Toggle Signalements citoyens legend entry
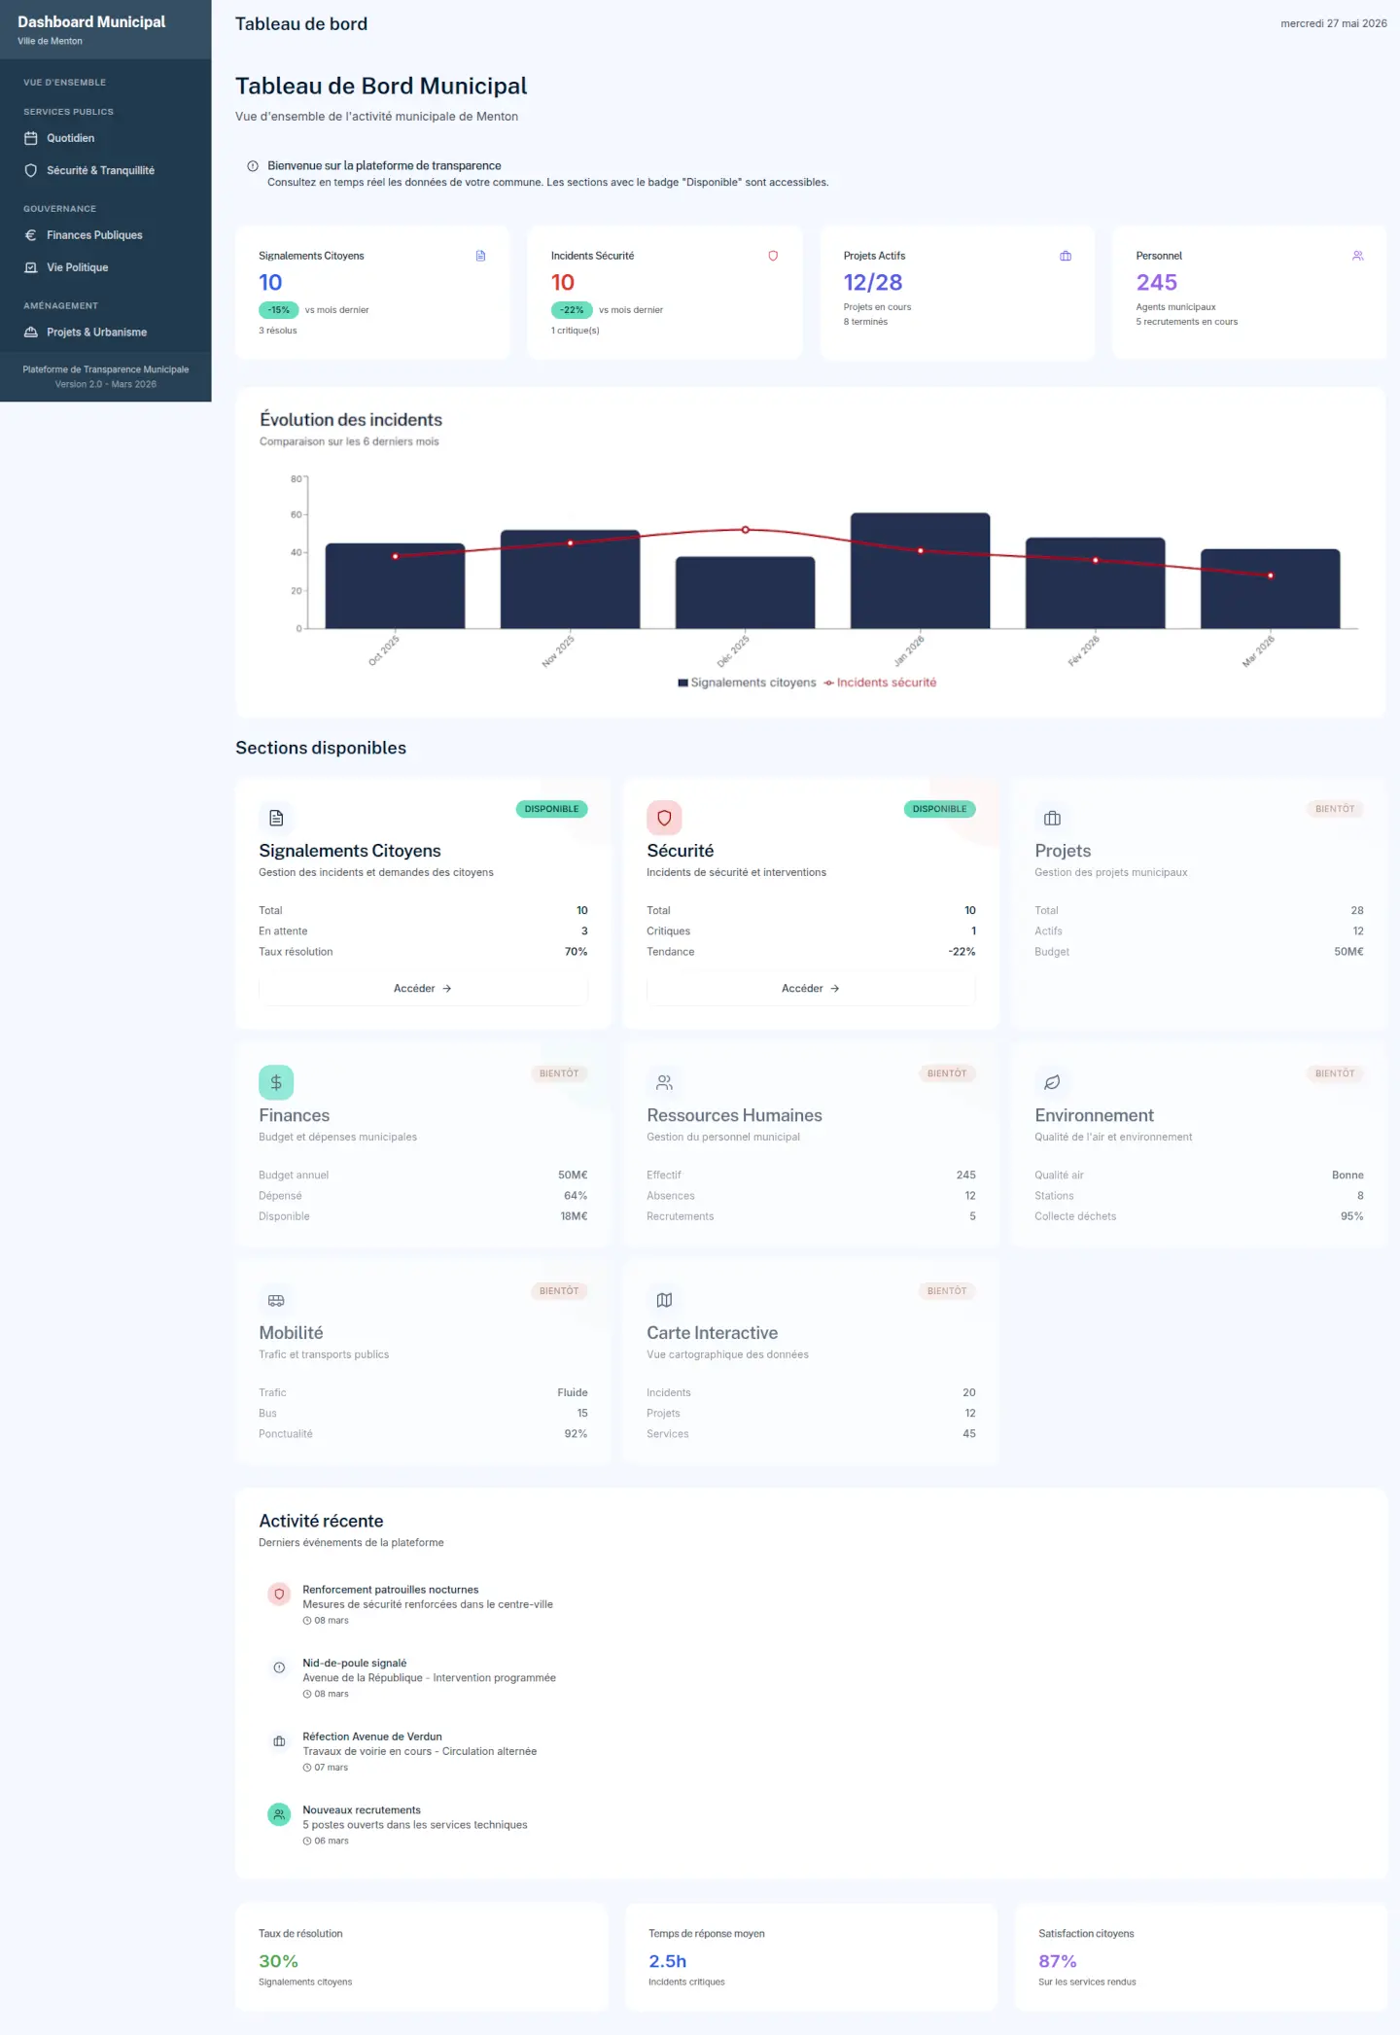 (747, 683)
